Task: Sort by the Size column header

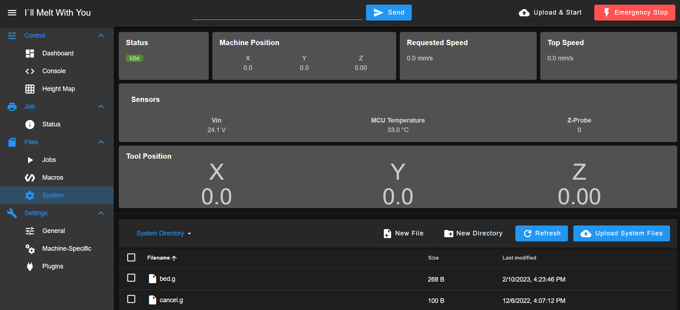Action: point(433,258)
